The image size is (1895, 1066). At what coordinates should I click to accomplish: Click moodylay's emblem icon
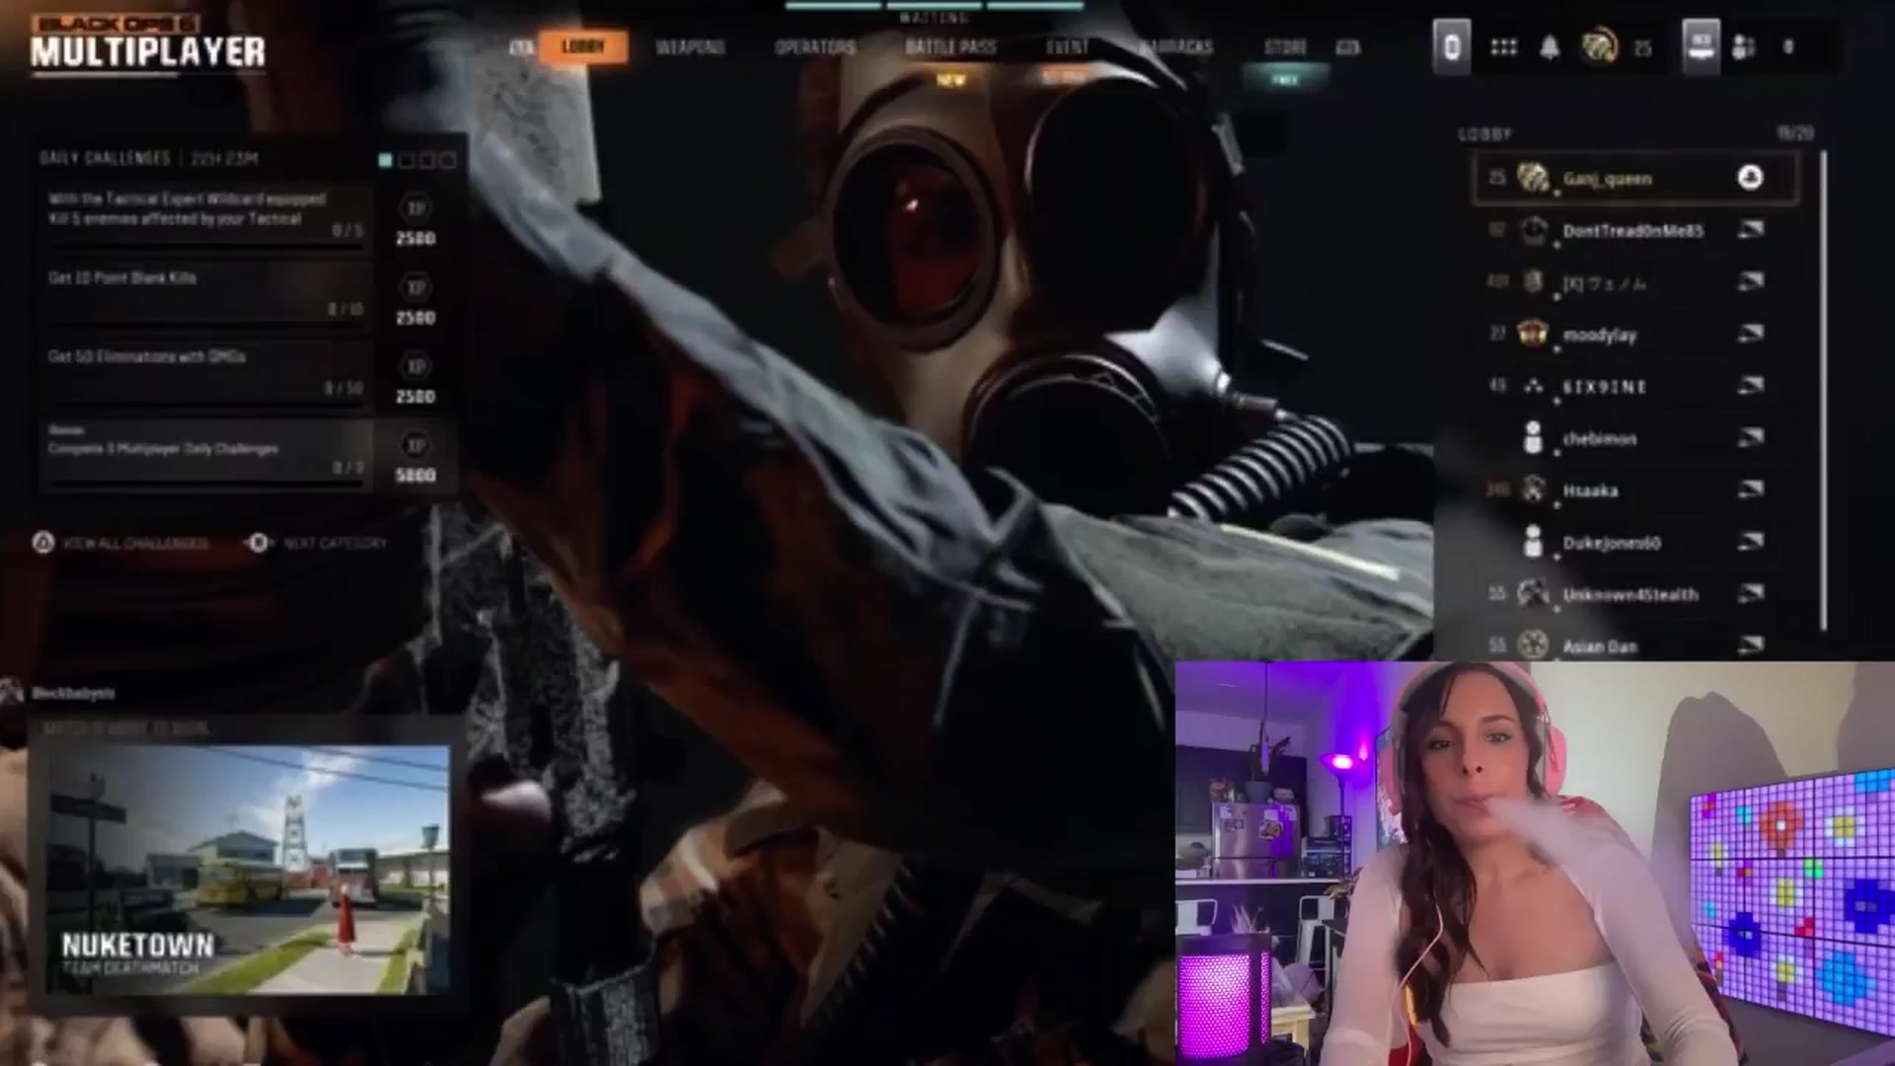(1532, 334)
